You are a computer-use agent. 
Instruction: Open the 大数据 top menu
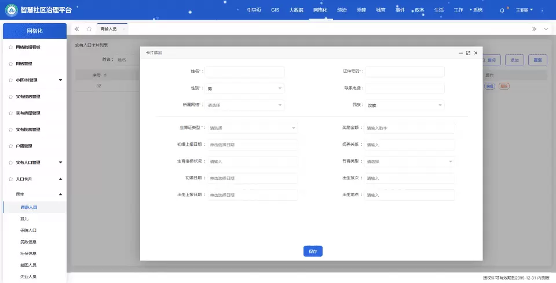tap(296, 10)
